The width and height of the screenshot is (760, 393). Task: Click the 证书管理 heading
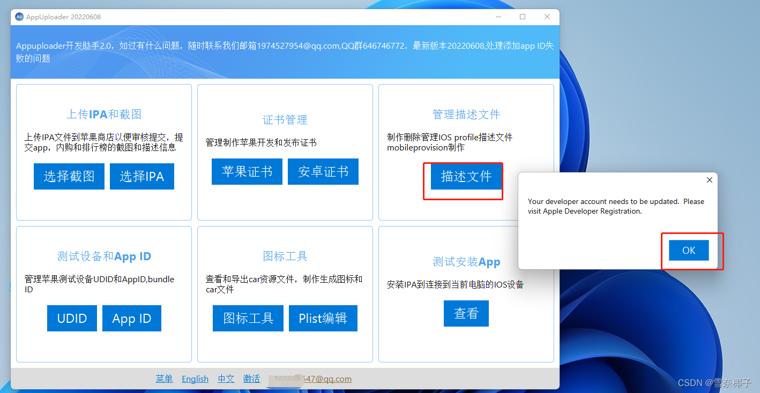click(285, 120)
